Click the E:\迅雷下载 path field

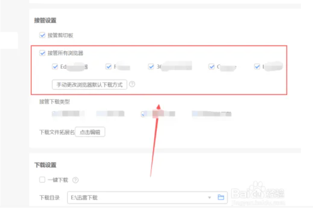point(147,198)
